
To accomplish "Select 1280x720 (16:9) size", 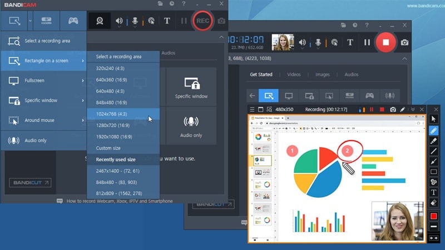I will (x=123, y=126).
